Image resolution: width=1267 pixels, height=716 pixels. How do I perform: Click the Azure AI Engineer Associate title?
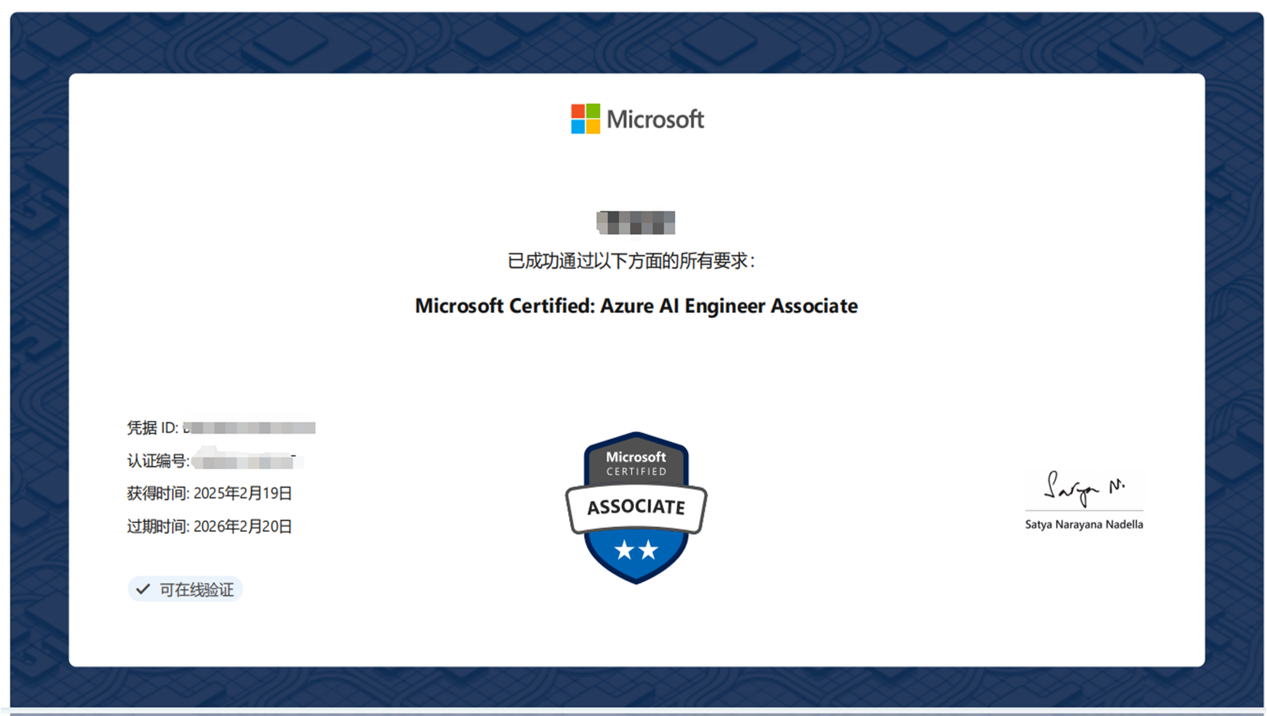(x=636, y=306)
